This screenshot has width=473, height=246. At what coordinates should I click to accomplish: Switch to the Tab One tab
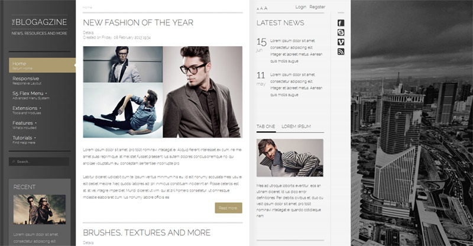click(265, 127)
